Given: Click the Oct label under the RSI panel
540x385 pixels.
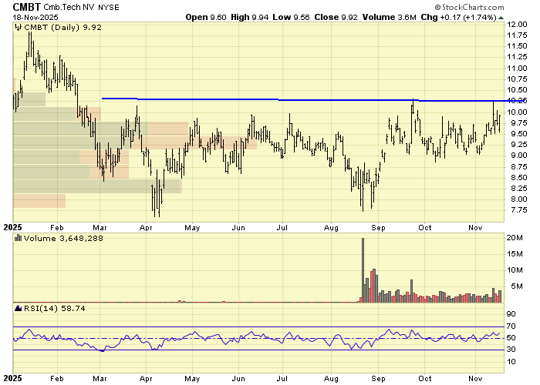Looking at the screenshot, I should click(x=424, y=379).
